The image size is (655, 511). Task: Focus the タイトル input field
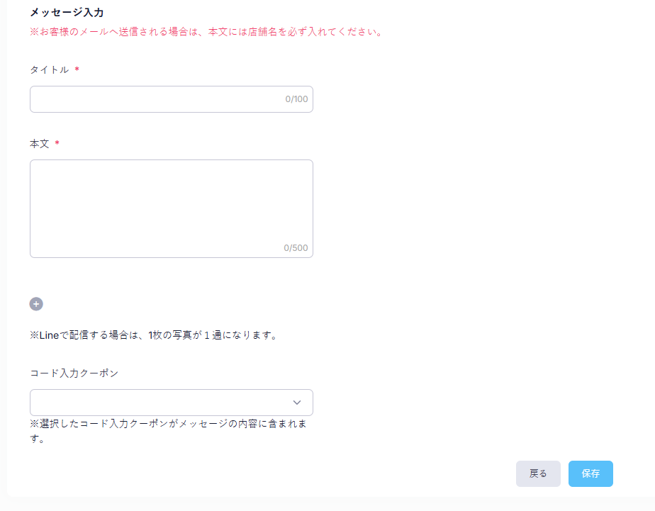[156, 99]
